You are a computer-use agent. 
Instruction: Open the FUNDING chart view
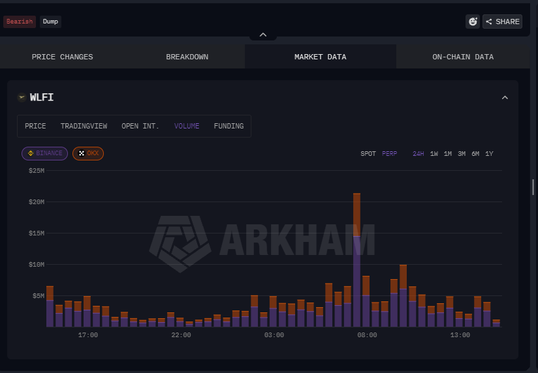pyautogui.click(x=229, y=126)
